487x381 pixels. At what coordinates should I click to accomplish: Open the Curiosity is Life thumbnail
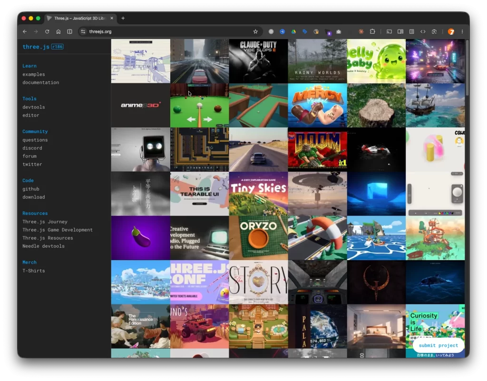pos(435,326)
